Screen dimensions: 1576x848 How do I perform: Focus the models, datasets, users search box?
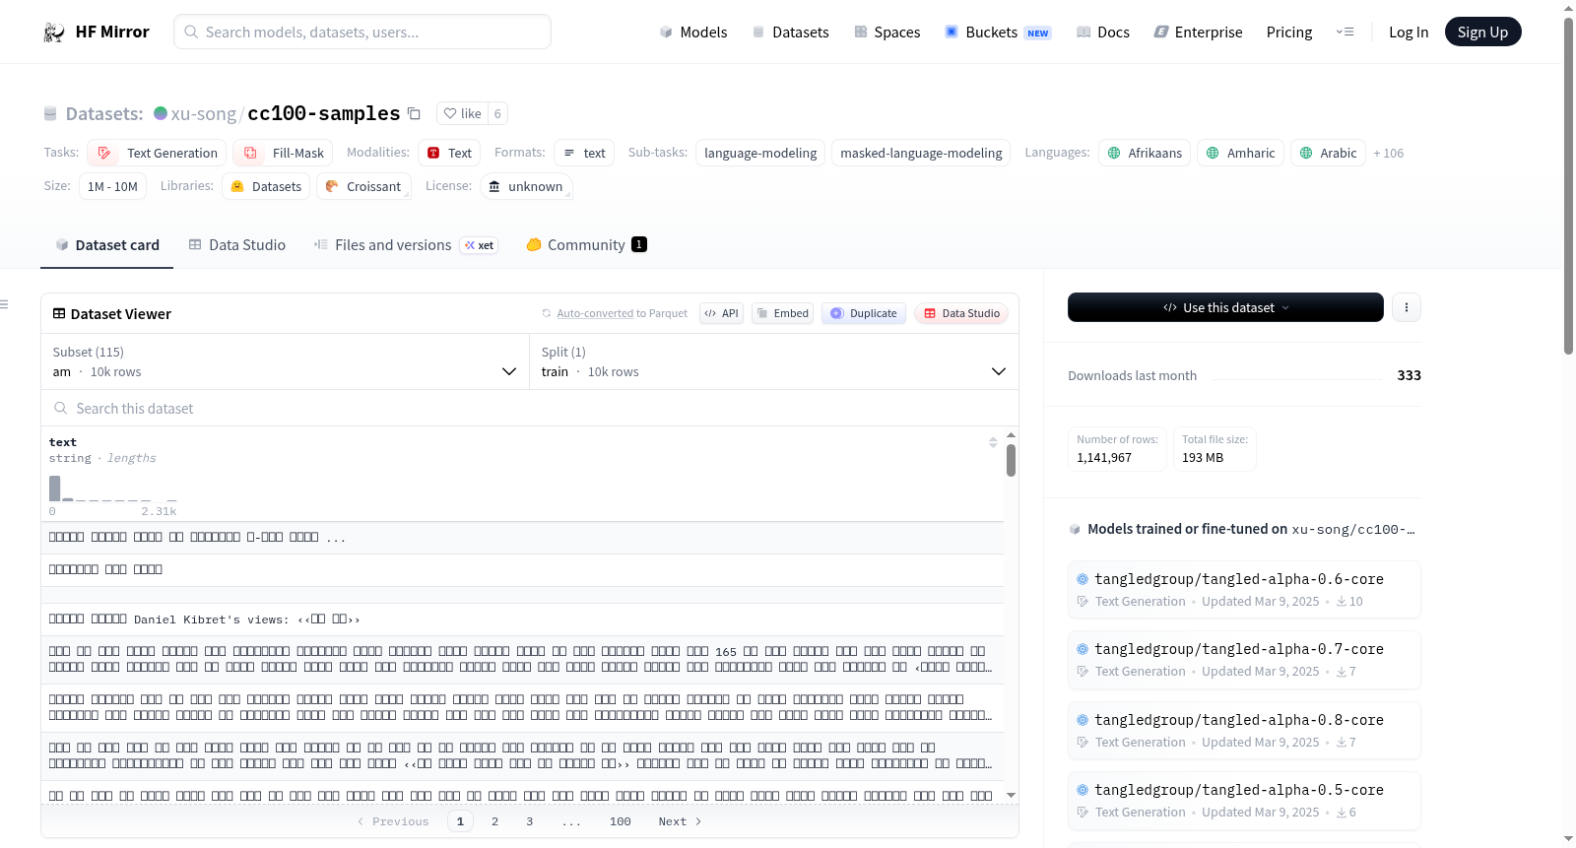pos(362,33)
